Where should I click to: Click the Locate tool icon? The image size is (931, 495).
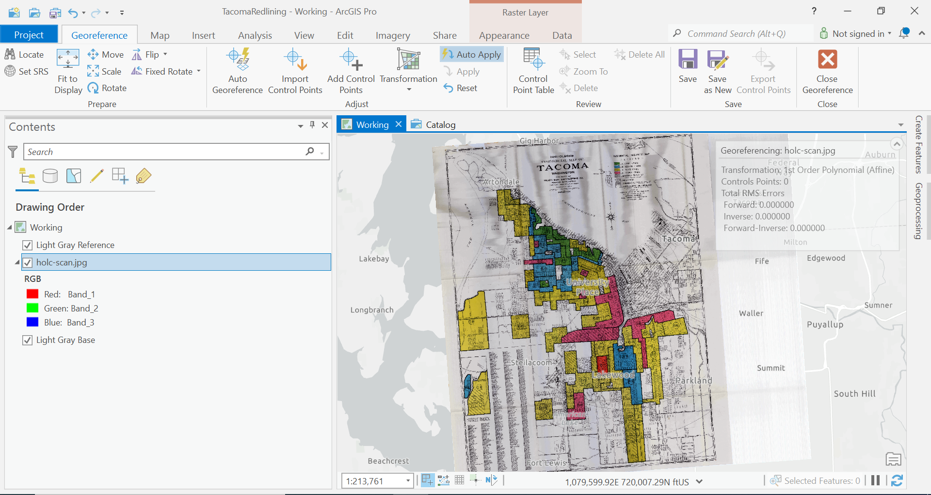(10, 54)
